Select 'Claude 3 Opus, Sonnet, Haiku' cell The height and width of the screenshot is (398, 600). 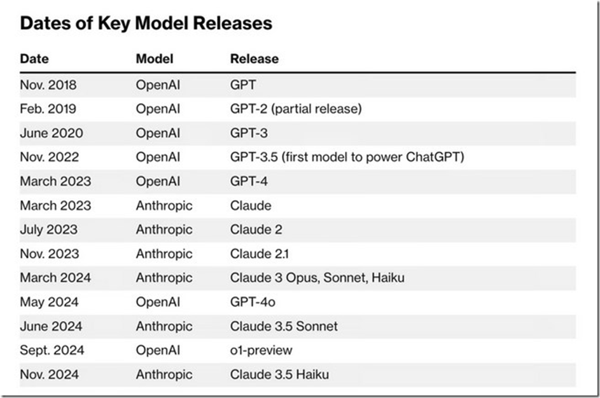coord(317,278)
